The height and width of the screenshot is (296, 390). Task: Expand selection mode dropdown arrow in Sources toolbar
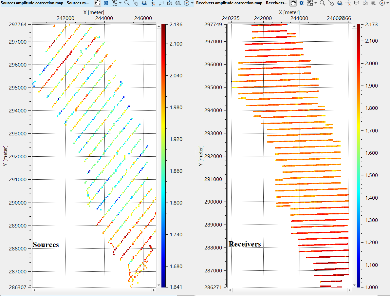point(120,3)
